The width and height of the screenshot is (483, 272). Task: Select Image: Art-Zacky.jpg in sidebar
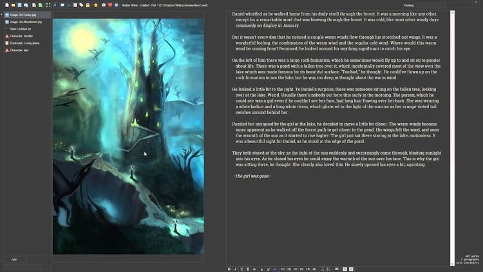[x=28, y=15]
